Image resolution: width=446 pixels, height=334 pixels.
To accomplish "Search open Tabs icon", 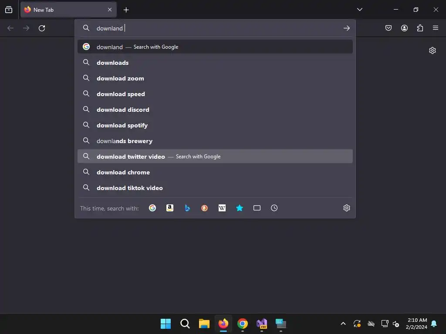I will pyautogui.click(x=257, y=208).
